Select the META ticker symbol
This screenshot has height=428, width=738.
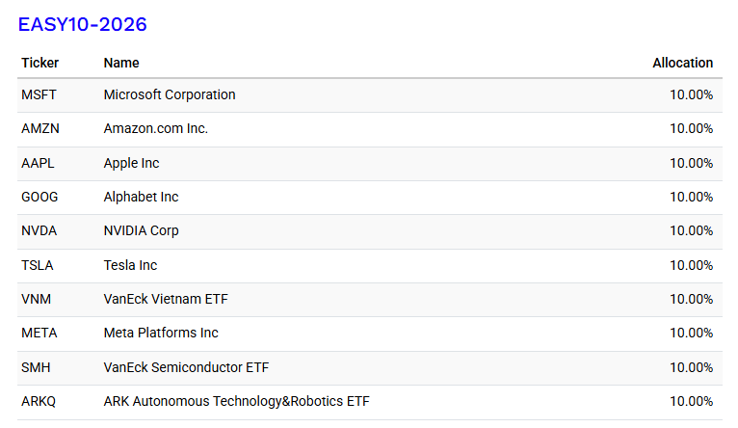click(x=39, y=333)
